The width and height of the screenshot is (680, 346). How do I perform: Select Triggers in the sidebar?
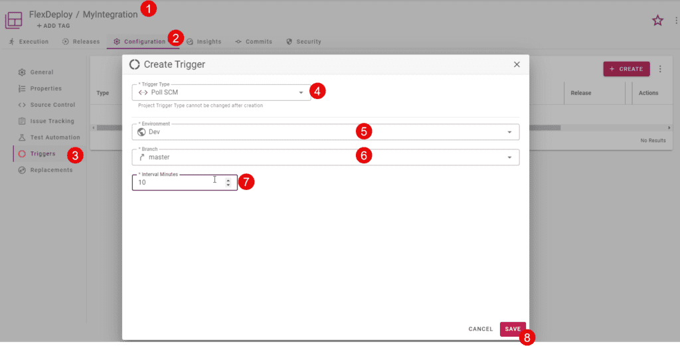[37, 153]
